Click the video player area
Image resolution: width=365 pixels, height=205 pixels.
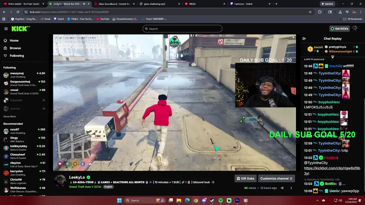click(x=174, y=102)
